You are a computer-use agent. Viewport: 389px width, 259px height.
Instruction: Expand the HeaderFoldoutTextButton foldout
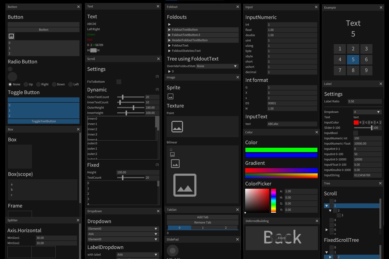click(203, 40)
